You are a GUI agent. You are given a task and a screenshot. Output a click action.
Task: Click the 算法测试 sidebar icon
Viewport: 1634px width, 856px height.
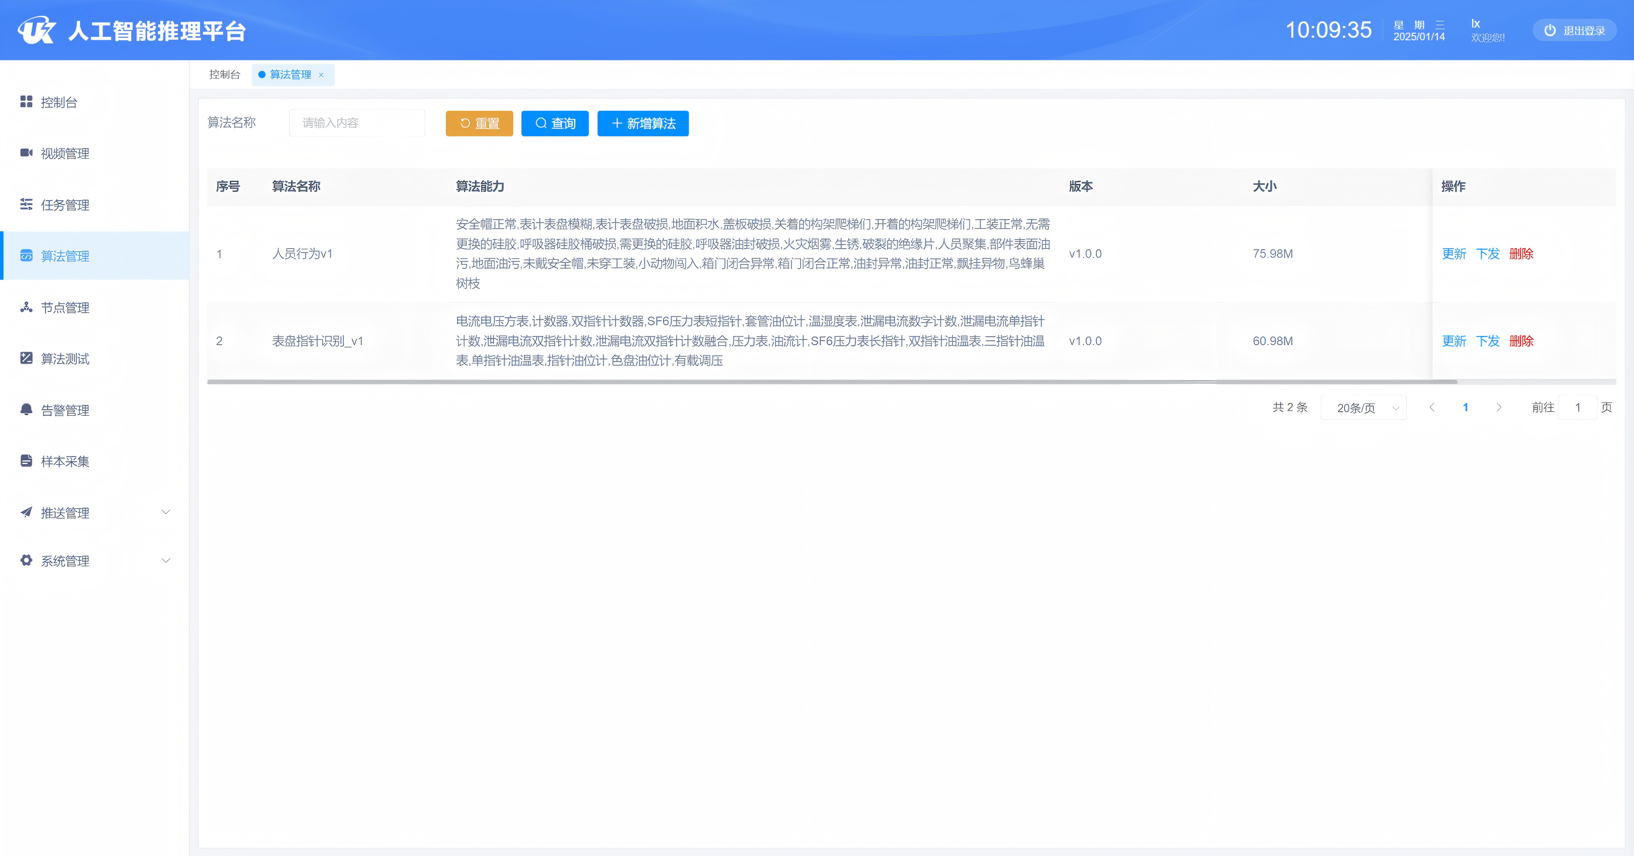26,358
